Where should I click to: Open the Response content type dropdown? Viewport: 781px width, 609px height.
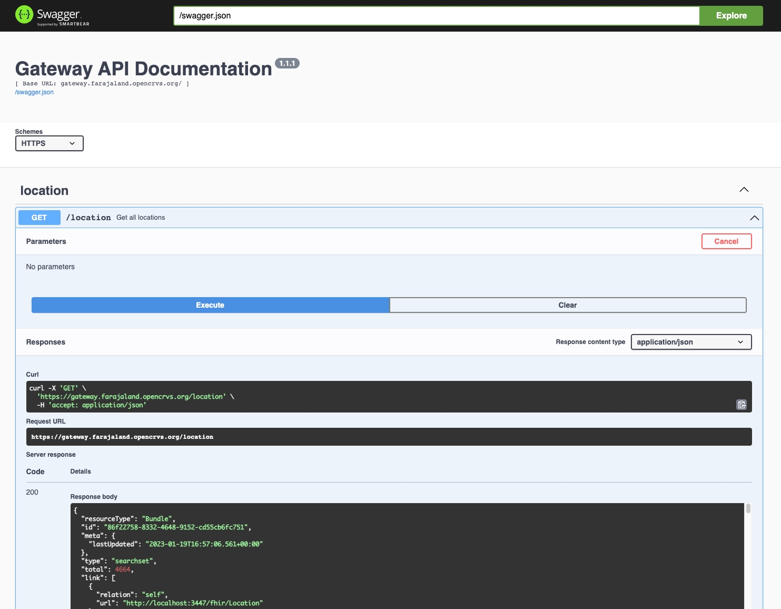pos(690,342)
